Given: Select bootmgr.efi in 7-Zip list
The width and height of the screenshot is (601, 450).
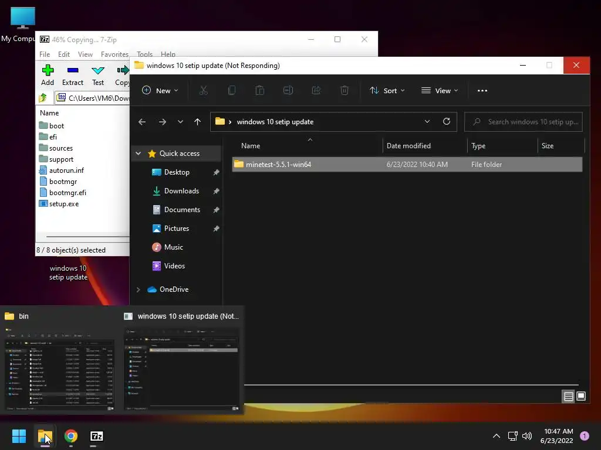Looking at the screenshot, I should point(62,192).
